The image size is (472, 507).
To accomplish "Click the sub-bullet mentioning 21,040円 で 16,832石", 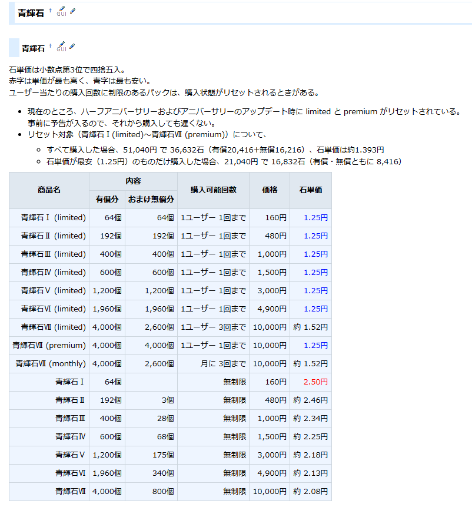I will (224, 162).
